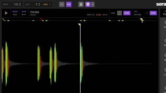Screen dimensions: 166x93
Task: Click the key note F stepper arrows
Action: (x=39, y=4)
